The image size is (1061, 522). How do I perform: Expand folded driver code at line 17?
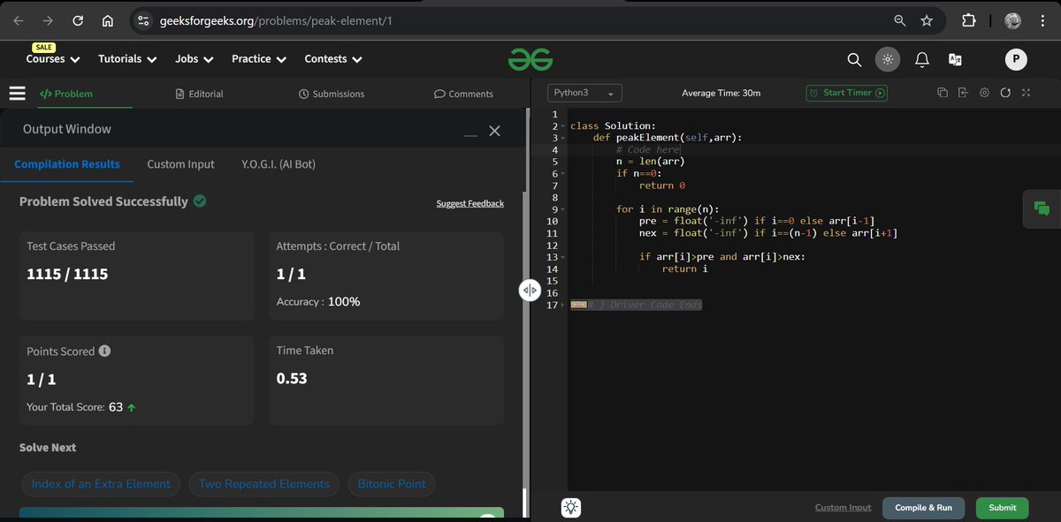tap(562, 305)
